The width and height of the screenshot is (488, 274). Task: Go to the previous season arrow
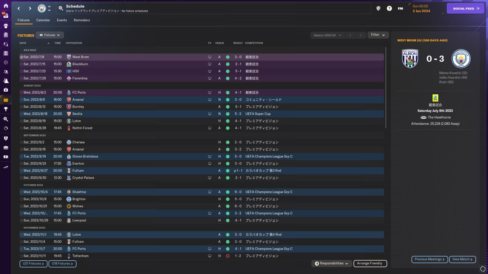(x=350, y=35)
